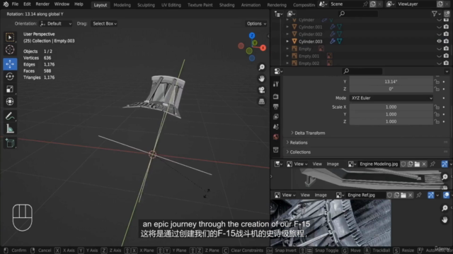Click the Blender logo menu icon
Screen dimensions: 453x254
6,4
